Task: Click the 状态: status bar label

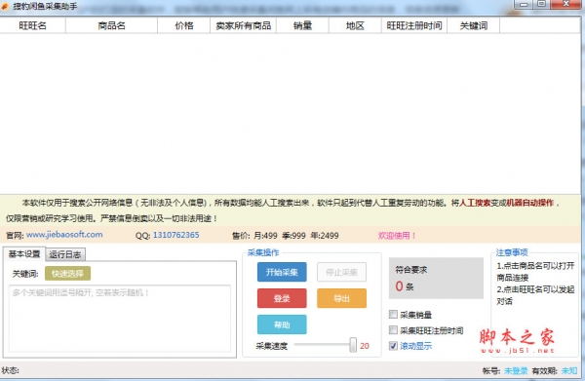Action: point(11,370)
